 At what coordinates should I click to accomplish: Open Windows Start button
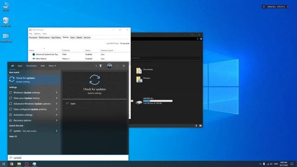point(4,164)
